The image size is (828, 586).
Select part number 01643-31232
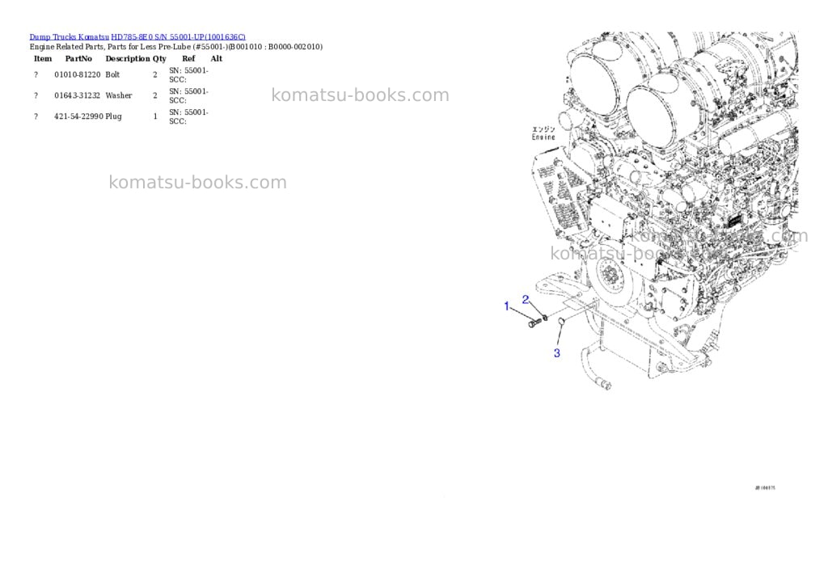77,95
